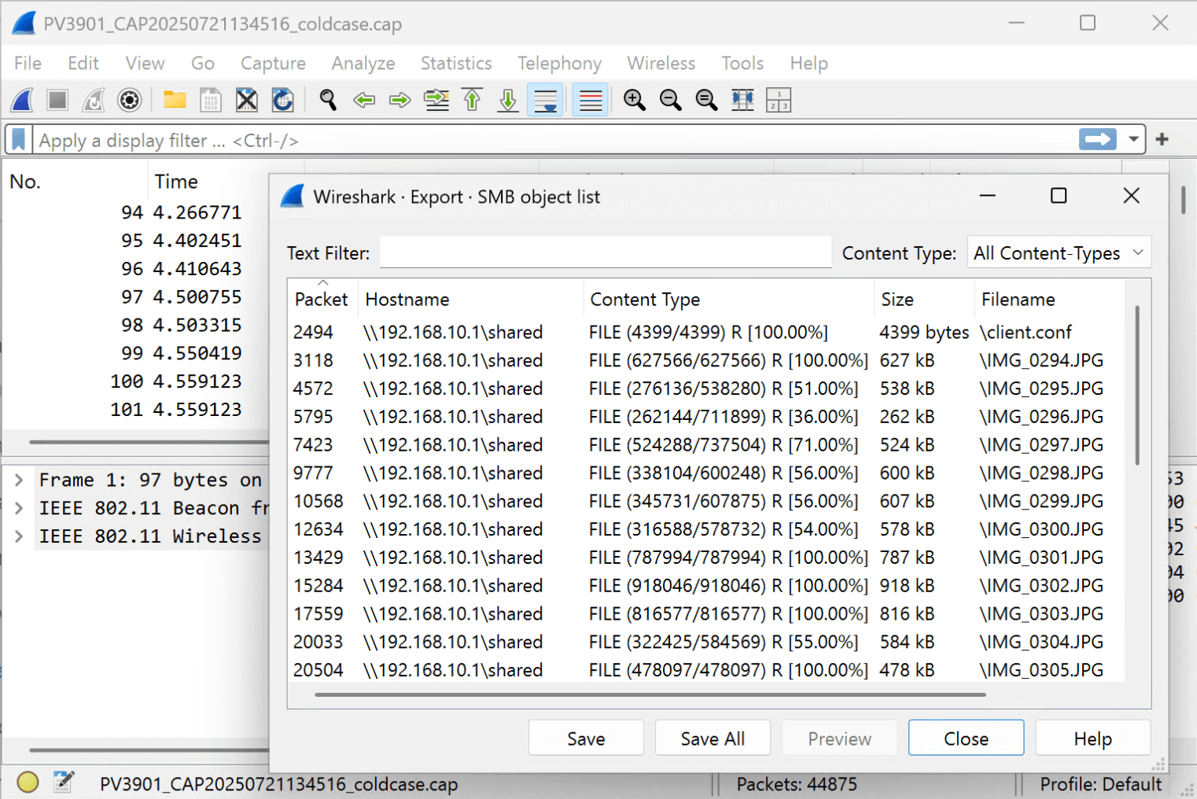Open the Content Type combo box
This screenshot has height=799, width=1197.
click(1059, 252)
